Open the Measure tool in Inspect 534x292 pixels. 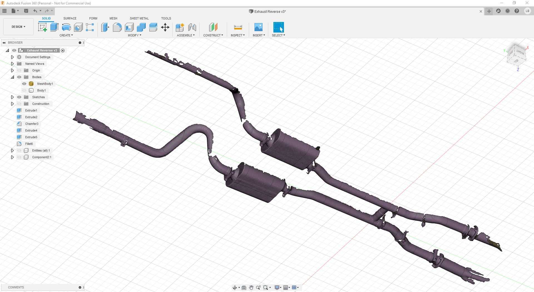click(x=238, y=27)
